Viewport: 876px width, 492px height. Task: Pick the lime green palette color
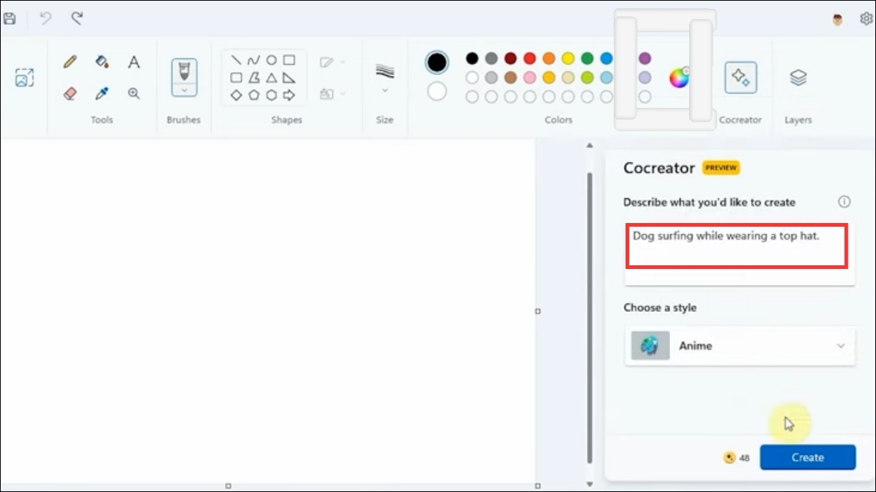tap(588, 77)
